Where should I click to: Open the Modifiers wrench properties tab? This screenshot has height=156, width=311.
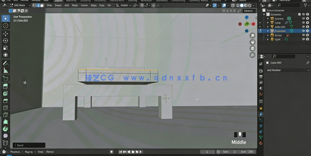click(261, 114)
